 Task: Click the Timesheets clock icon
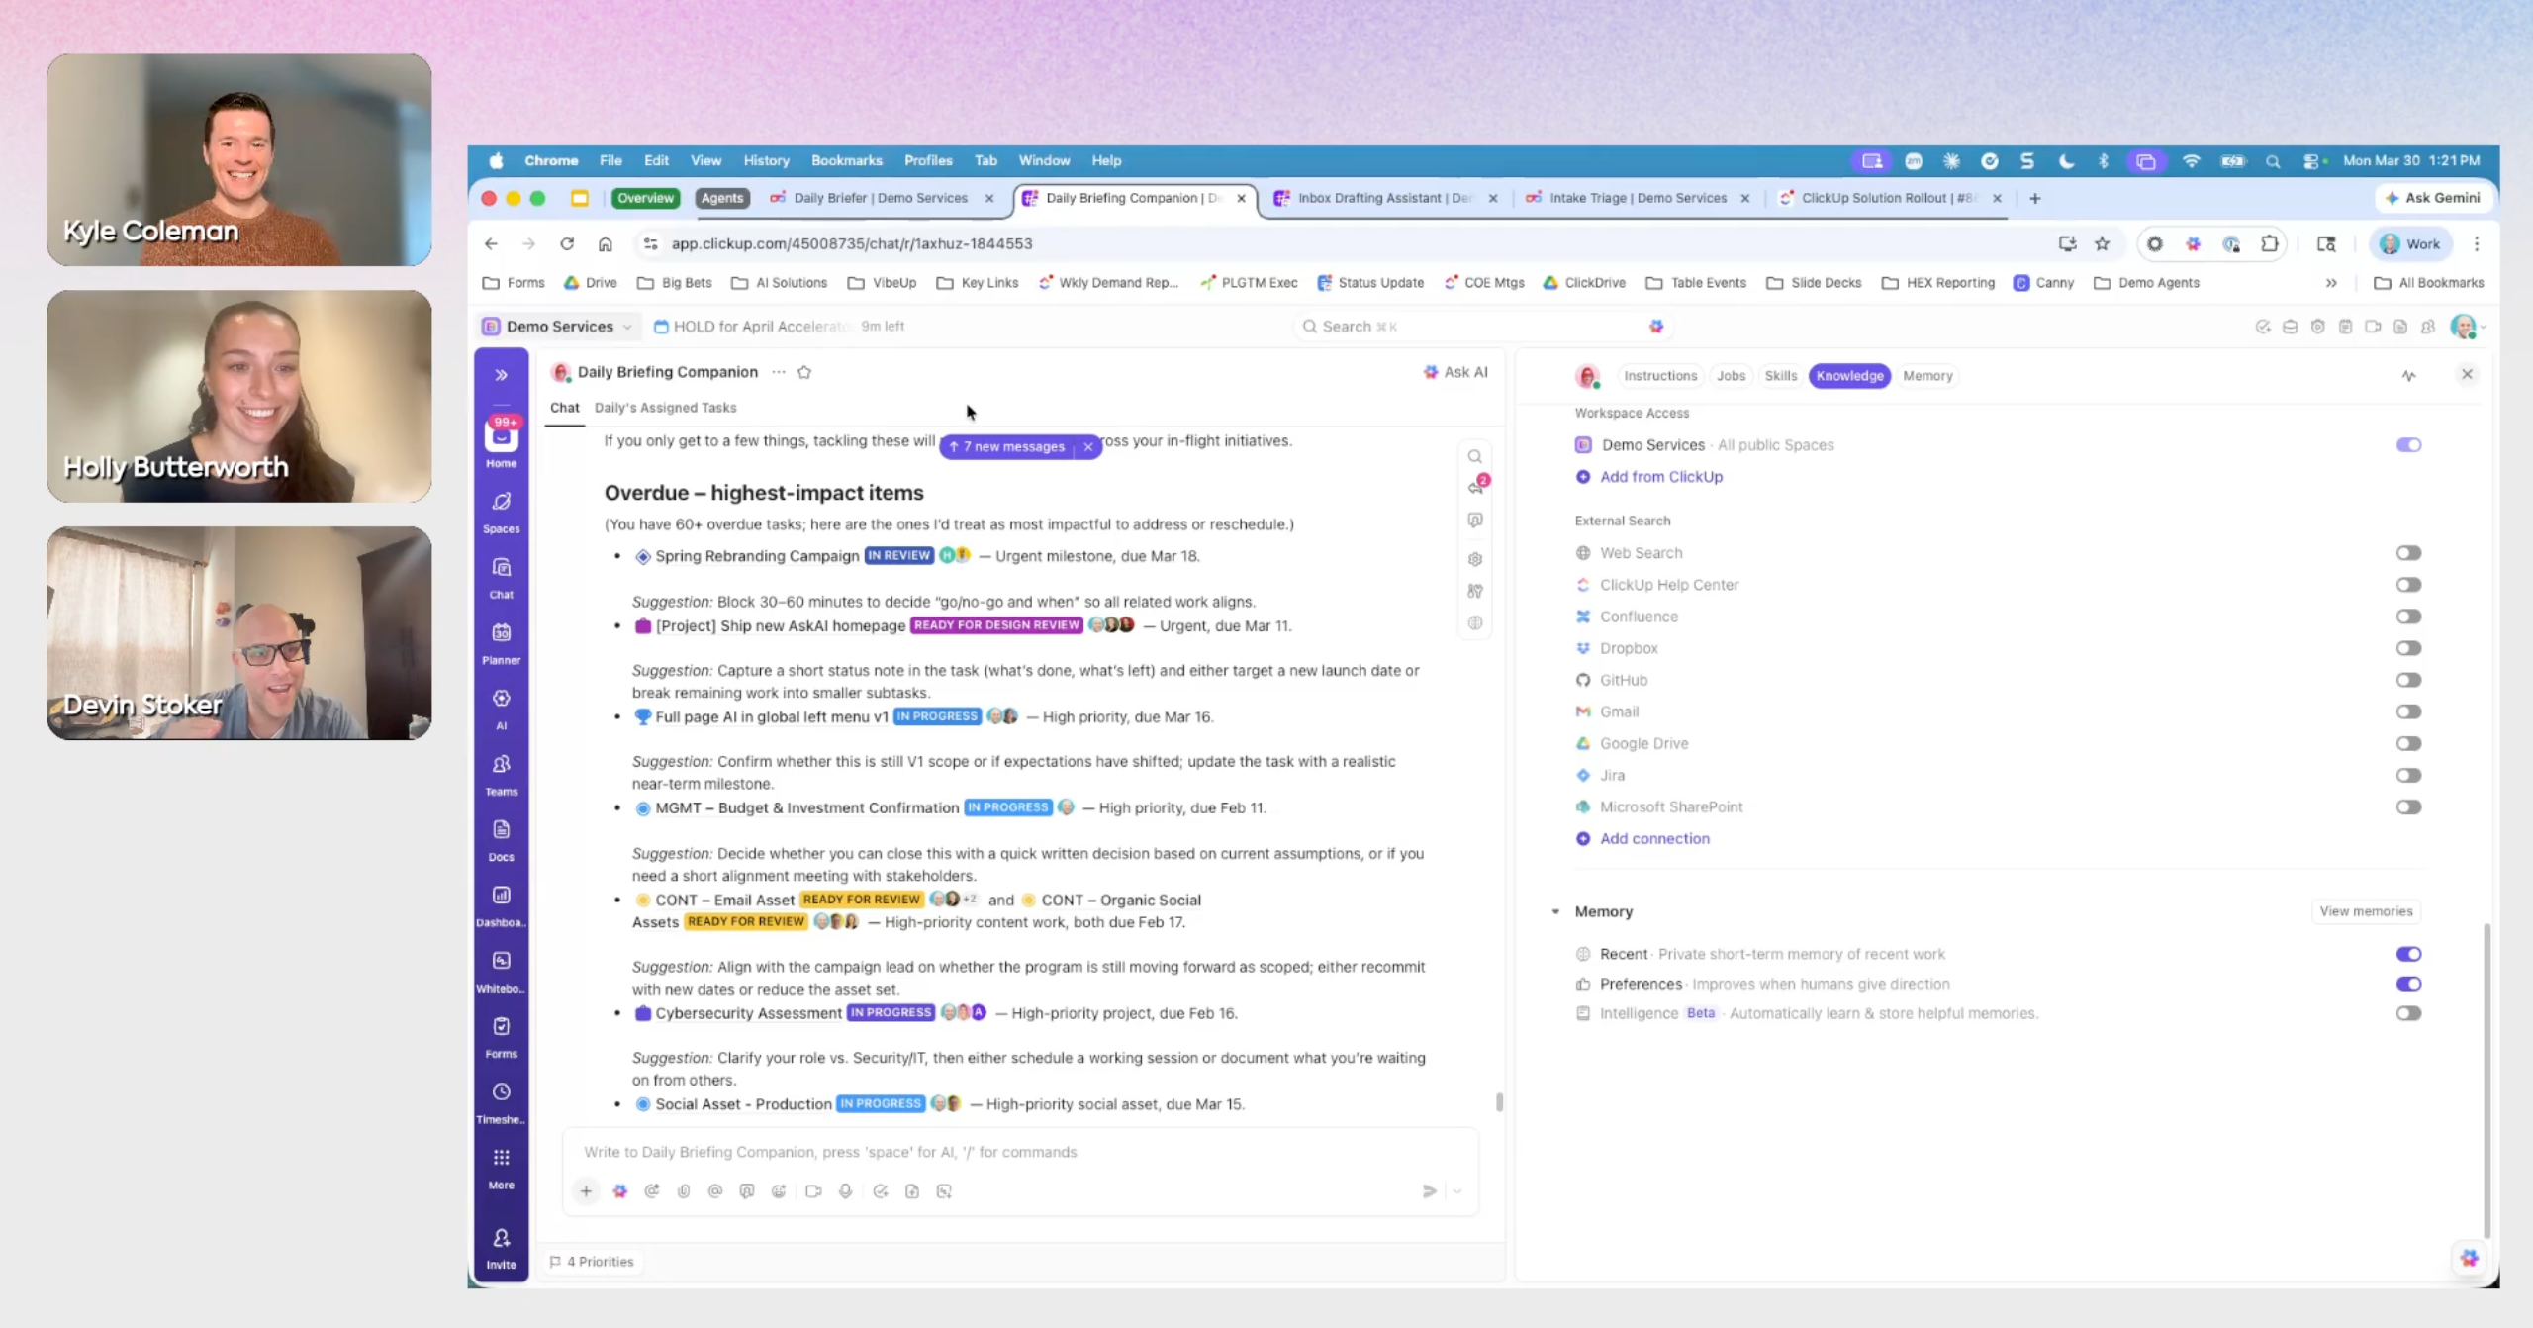click(x=501, y=1091)
